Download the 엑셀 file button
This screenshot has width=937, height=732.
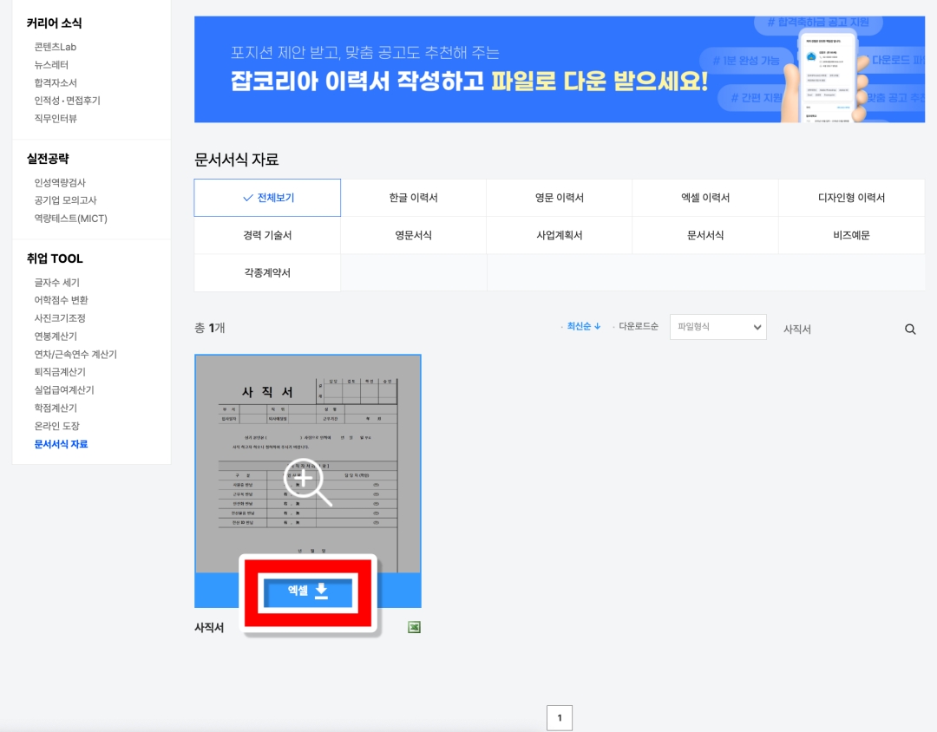(x=308, y=591)
